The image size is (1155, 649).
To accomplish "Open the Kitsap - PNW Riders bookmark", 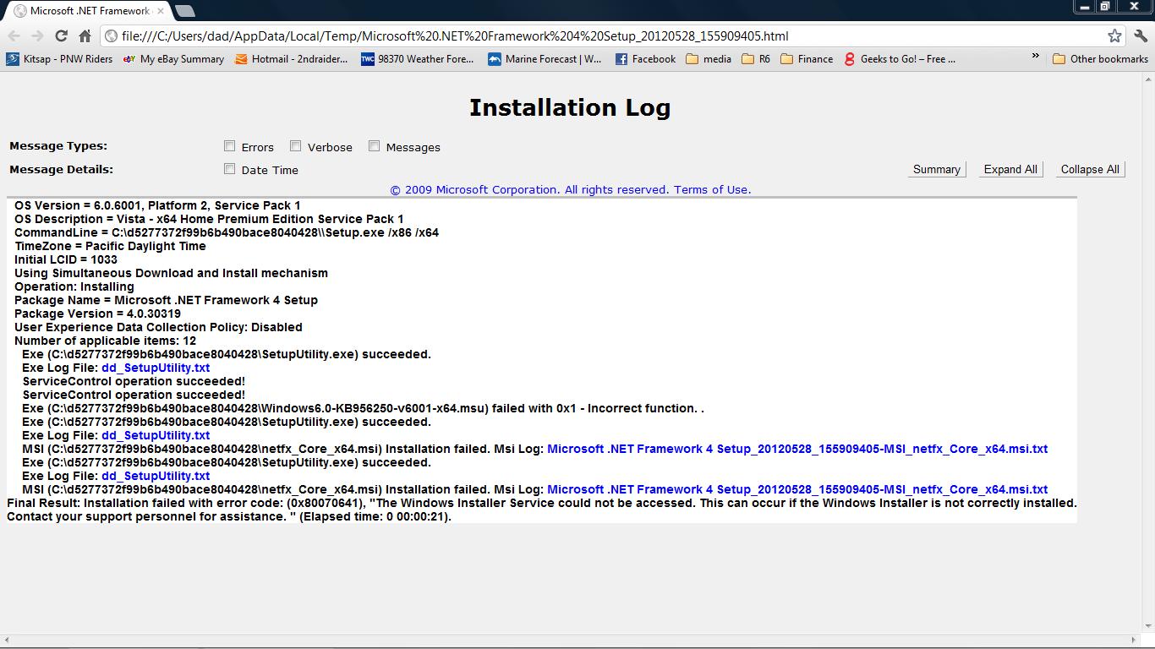I will coord(59,59).
